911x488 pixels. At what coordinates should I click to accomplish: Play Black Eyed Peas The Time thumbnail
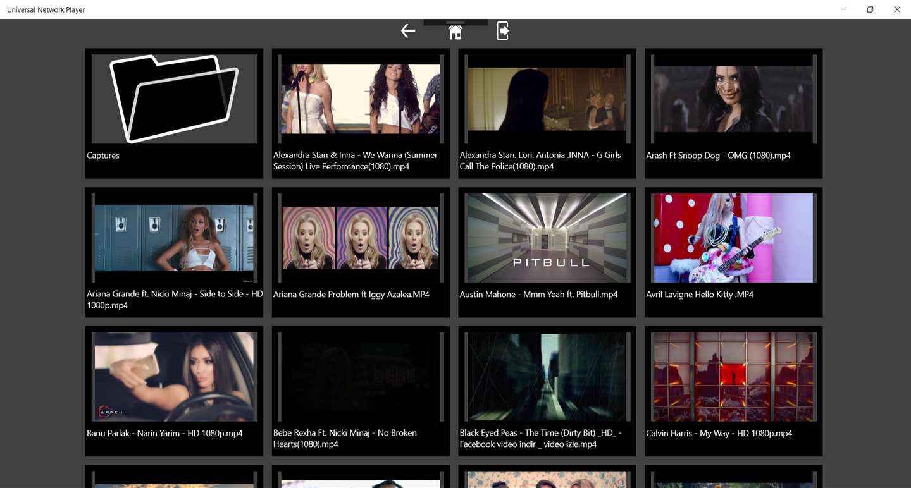tap(547, 377)
